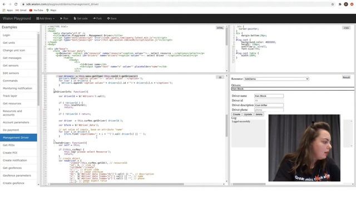
Task: Run the playground code
Action: coord(64,18)
